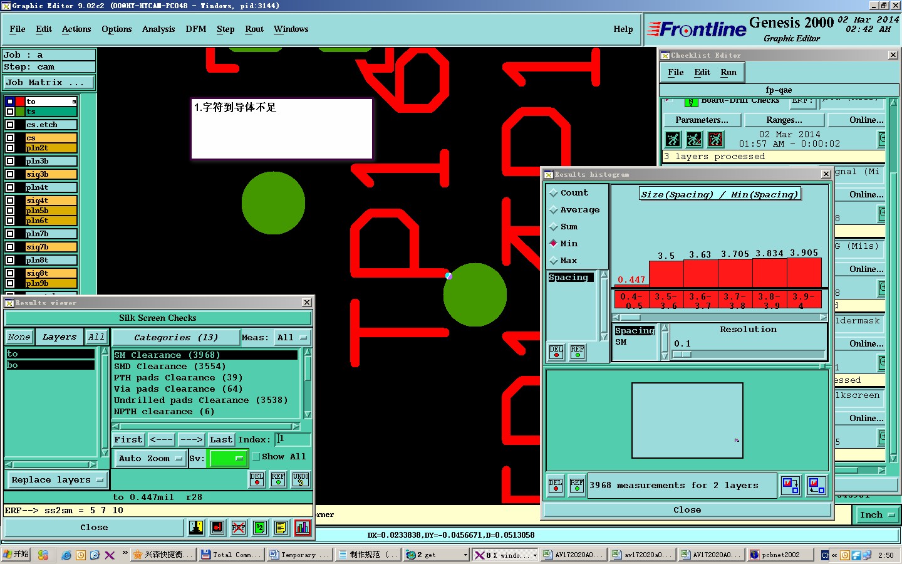Open the Job Matrix menu button
The height and width of the screenshot is (564, 902).
[49, 83]
